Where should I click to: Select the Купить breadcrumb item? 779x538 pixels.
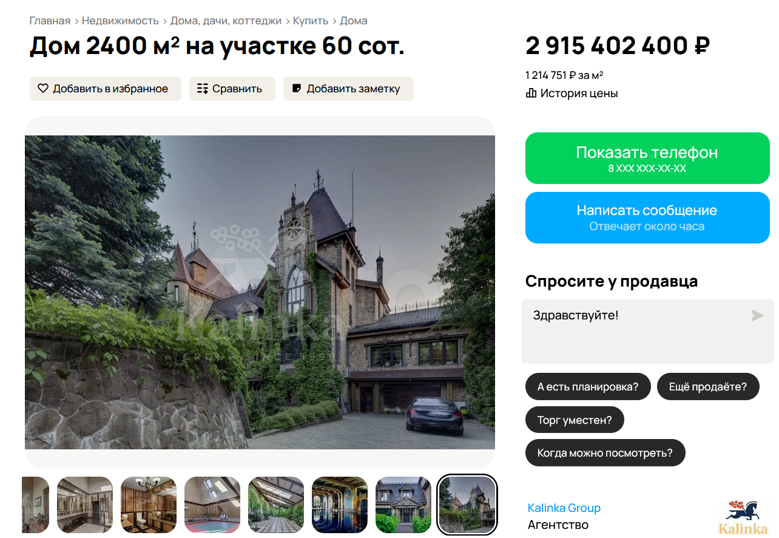click(x=311, y=21)
